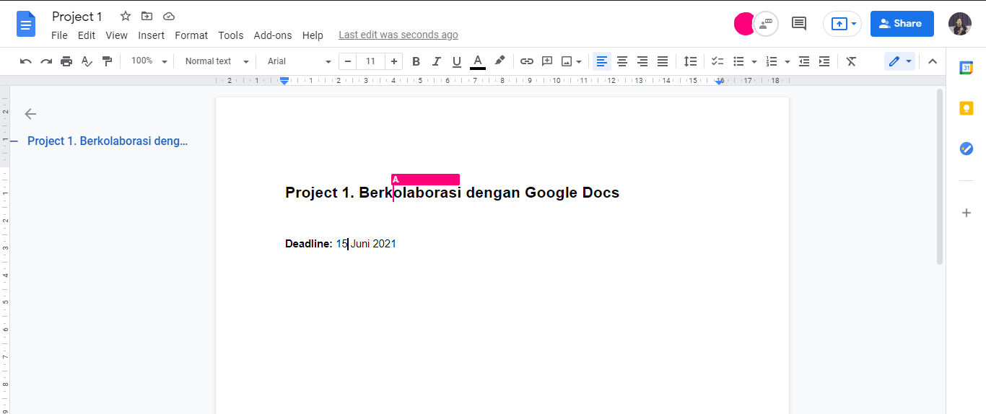
Task: Open the Google account avatar
Action: coord(960,24)
